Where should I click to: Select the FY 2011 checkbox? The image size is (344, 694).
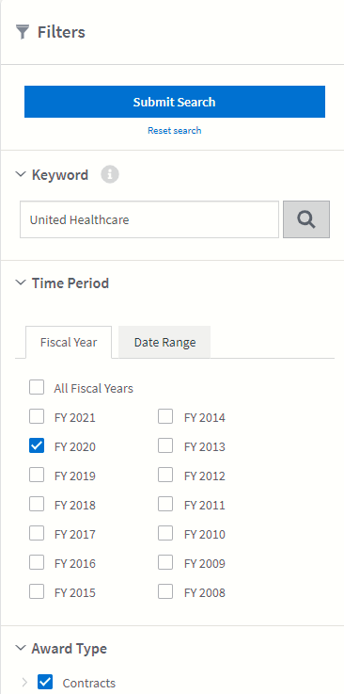pos(165,504)
